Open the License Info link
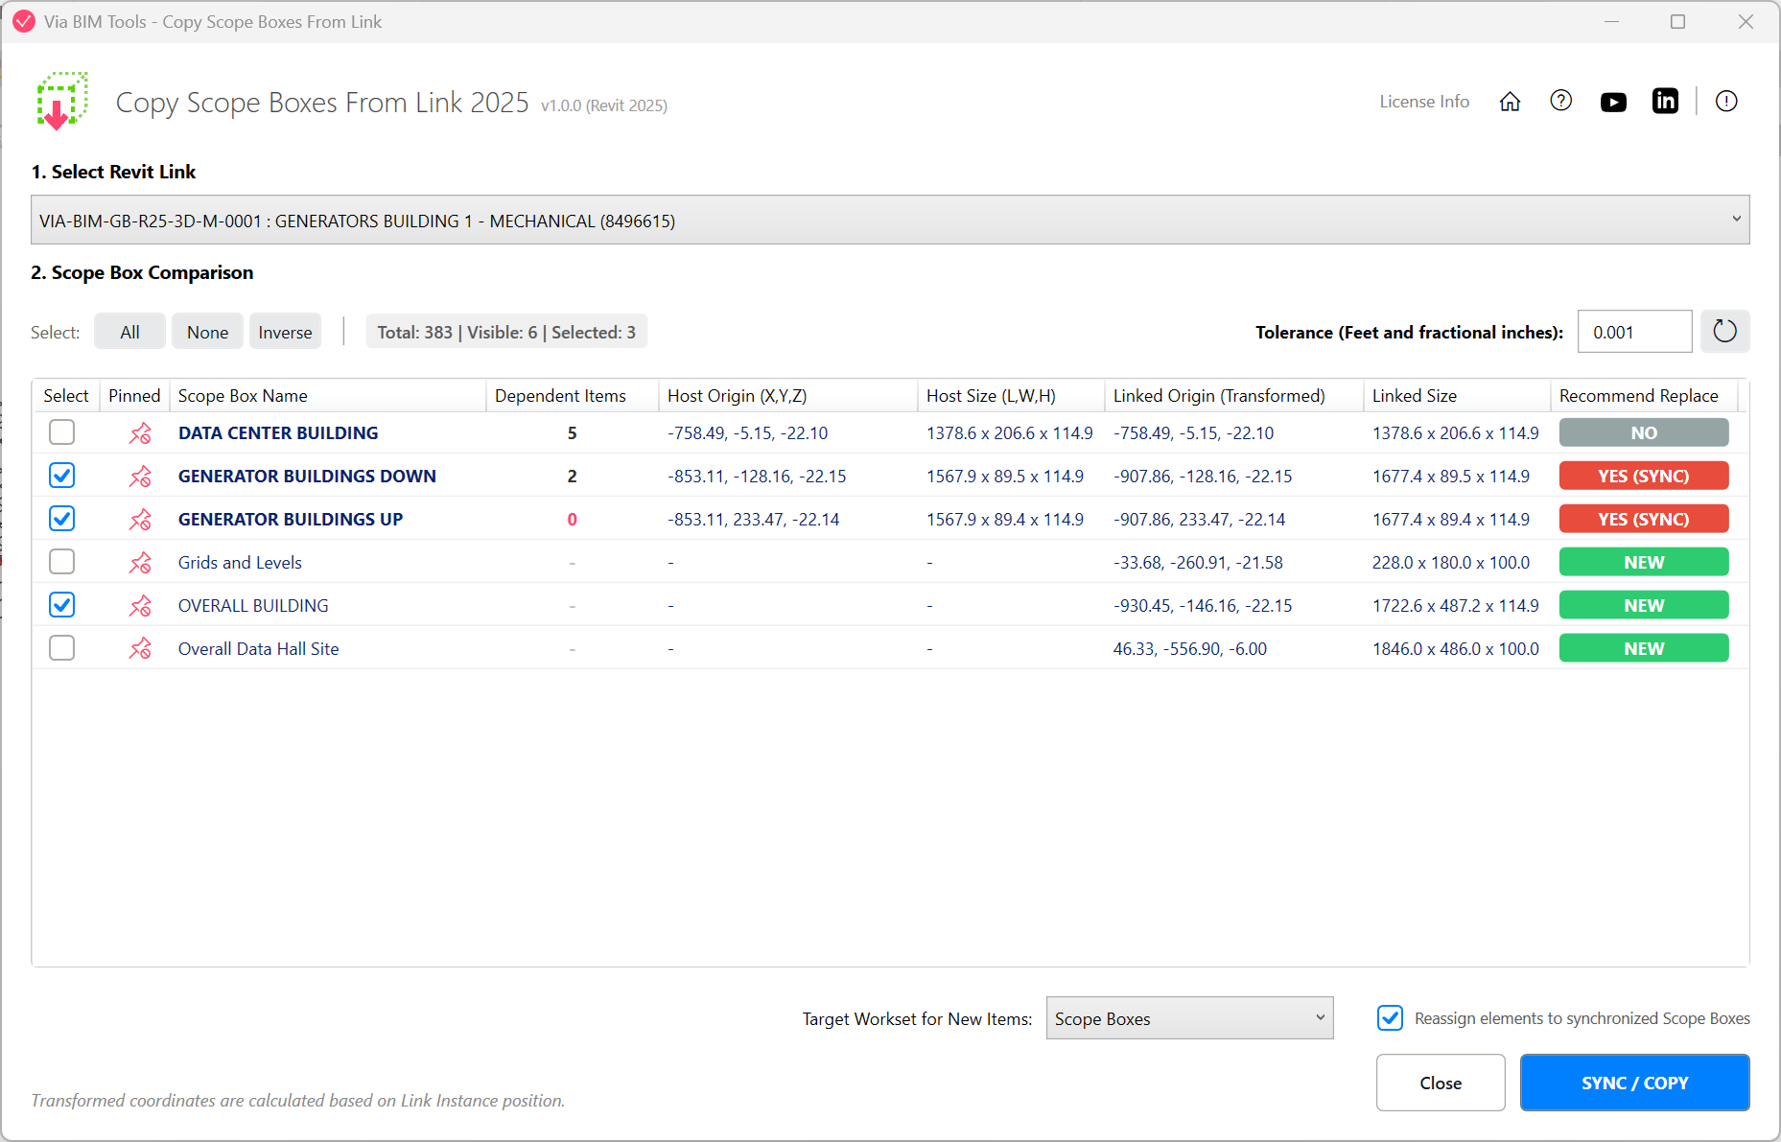This screenshot has width=1781, height=1142. 1424,102
